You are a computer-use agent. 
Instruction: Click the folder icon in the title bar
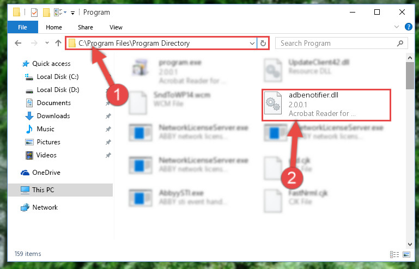click(x=16, y=12)
